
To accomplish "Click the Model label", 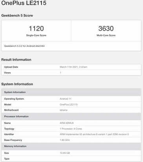I will coord(7,104).
